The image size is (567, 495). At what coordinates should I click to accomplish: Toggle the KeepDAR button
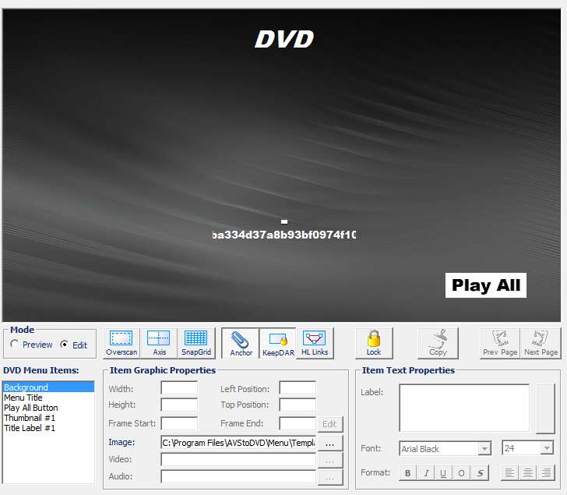pos(278,343)
